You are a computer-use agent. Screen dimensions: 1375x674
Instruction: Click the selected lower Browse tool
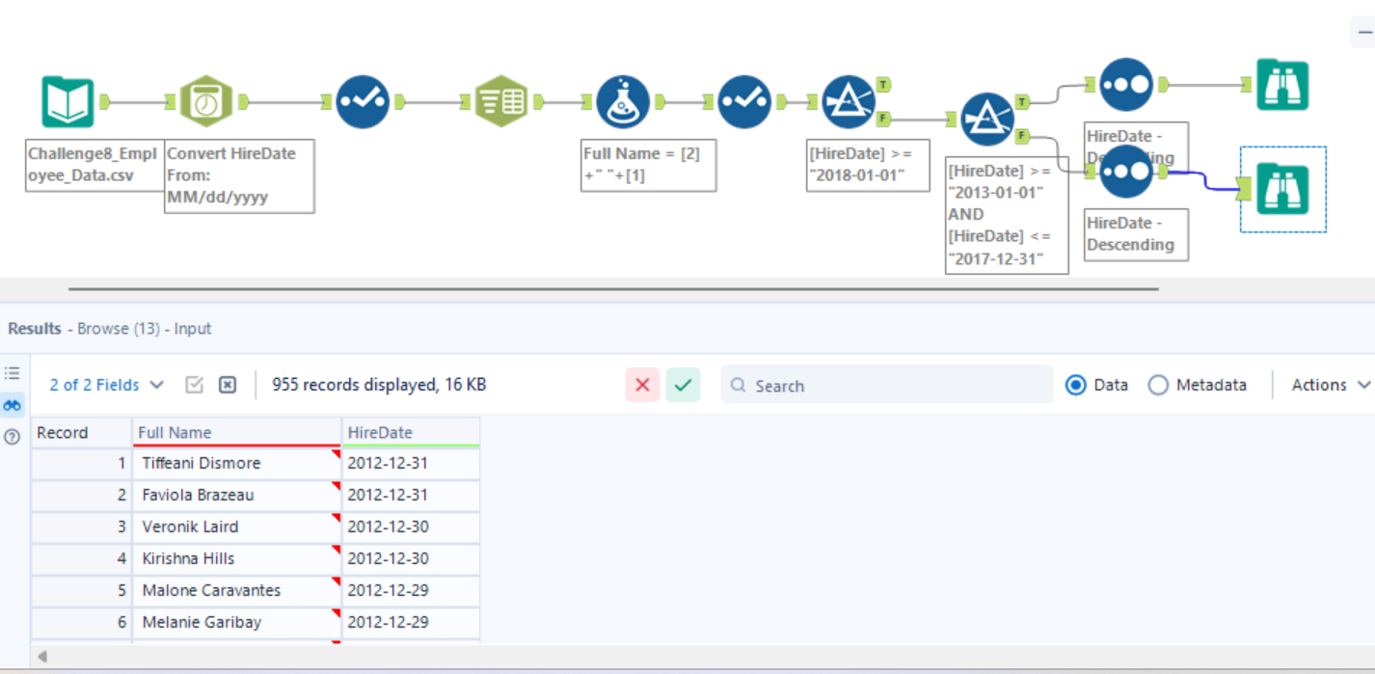click(x=1282, y=189)
